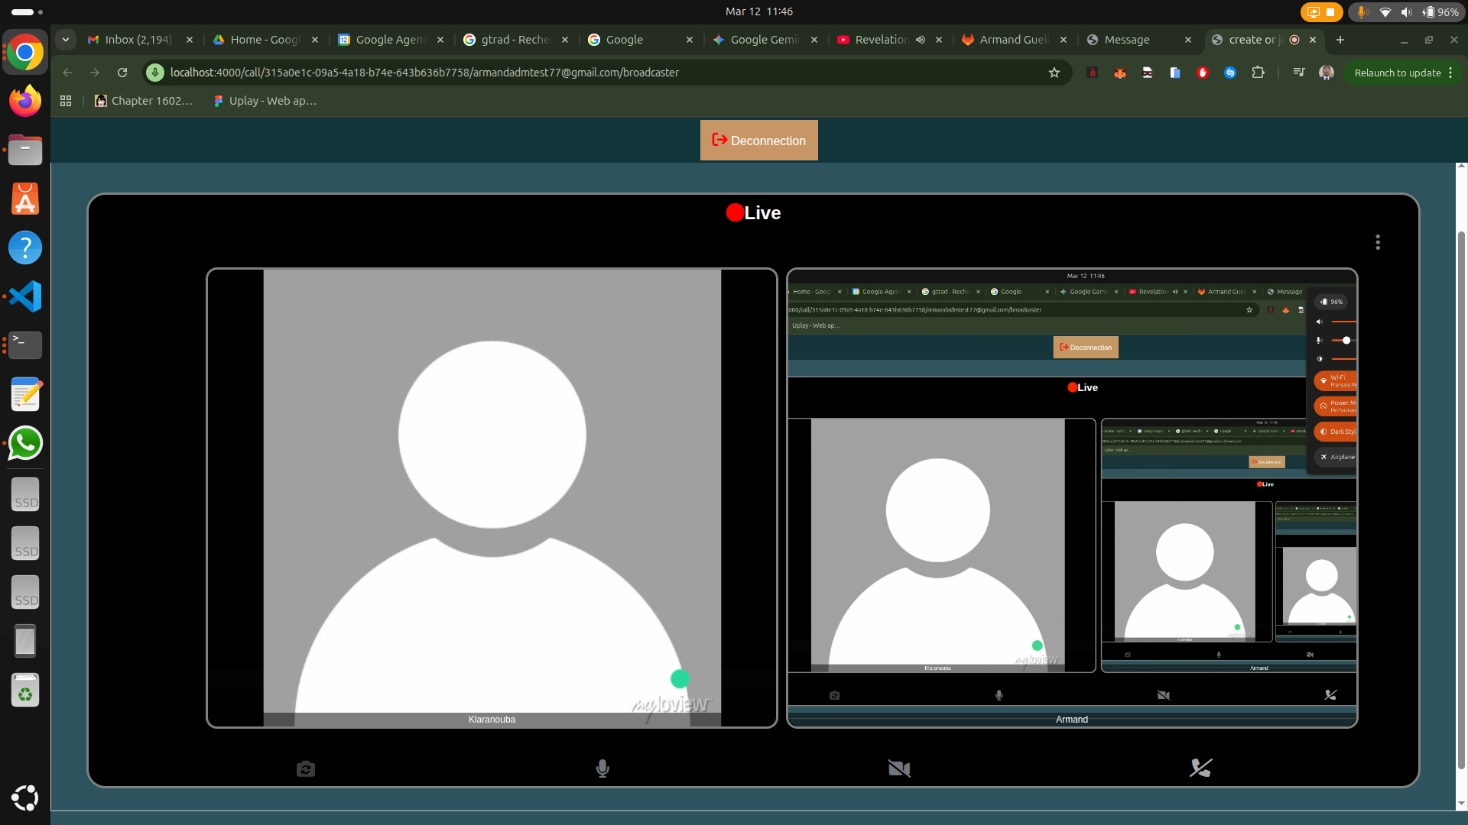Mute the Revelation tab audio icon
This screenshot has width=1468, height=825.
[x=921, y=40]
